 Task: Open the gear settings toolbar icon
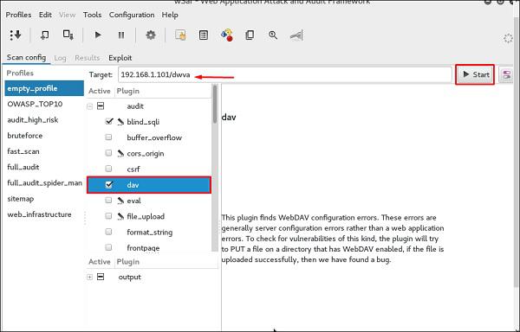tap(151, 35)
